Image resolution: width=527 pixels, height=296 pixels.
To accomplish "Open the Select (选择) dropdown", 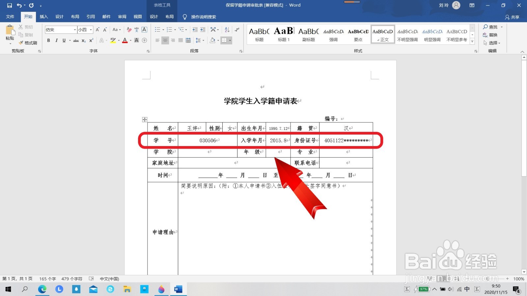I will point(492,43).
